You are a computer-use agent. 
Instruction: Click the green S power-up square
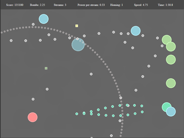pyautogui.click(x=46, y=68)
